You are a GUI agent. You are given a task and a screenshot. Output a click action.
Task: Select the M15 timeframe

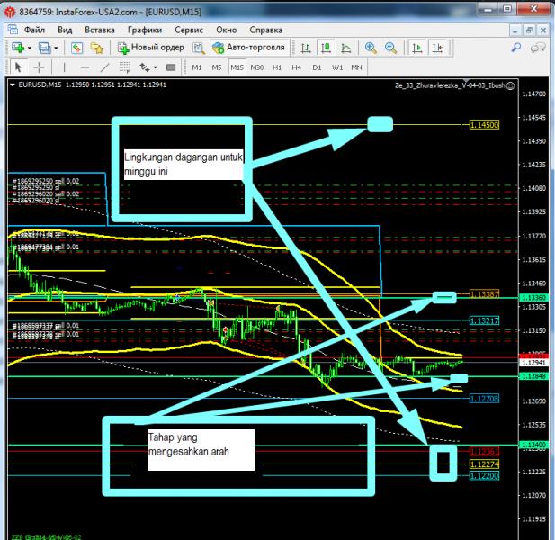(237, 67)
